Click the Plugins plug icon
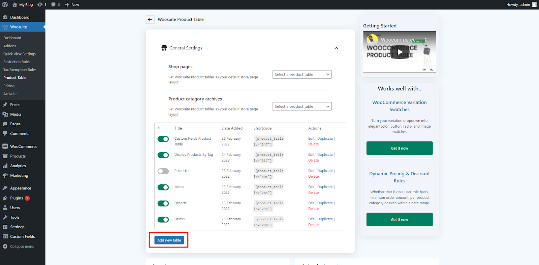Viewport: 539px width, 265px height. point(5,198)
